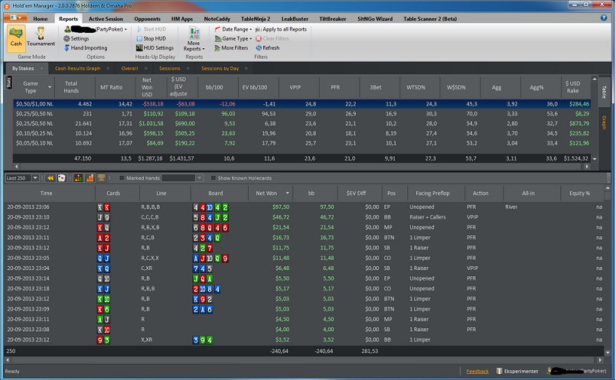
Task: Open the SitNGo Wizard tab
Action: point(375,19)
